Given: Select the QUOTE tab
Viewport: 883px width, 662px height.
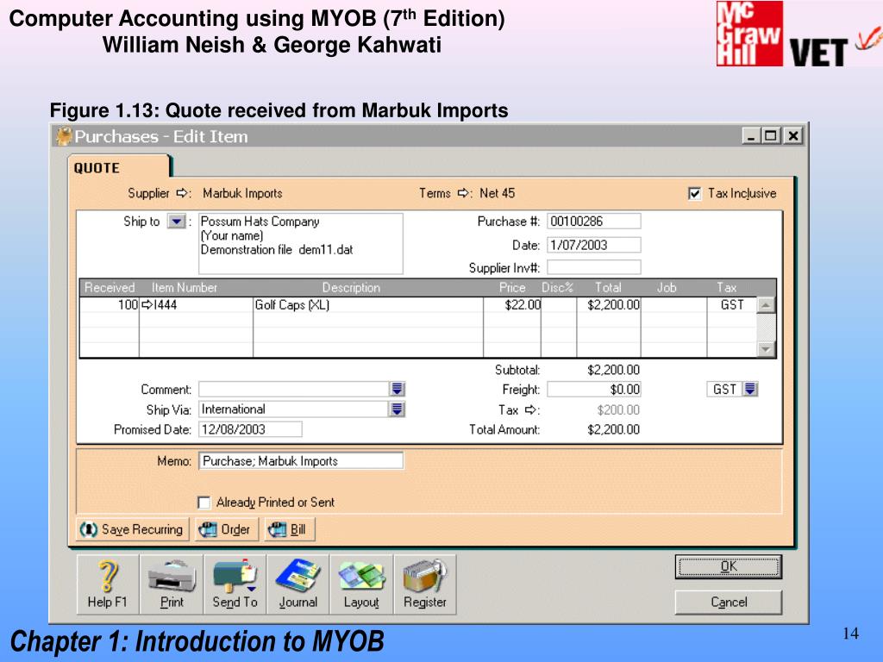Looking at the screenshot, I should point(119,168).
